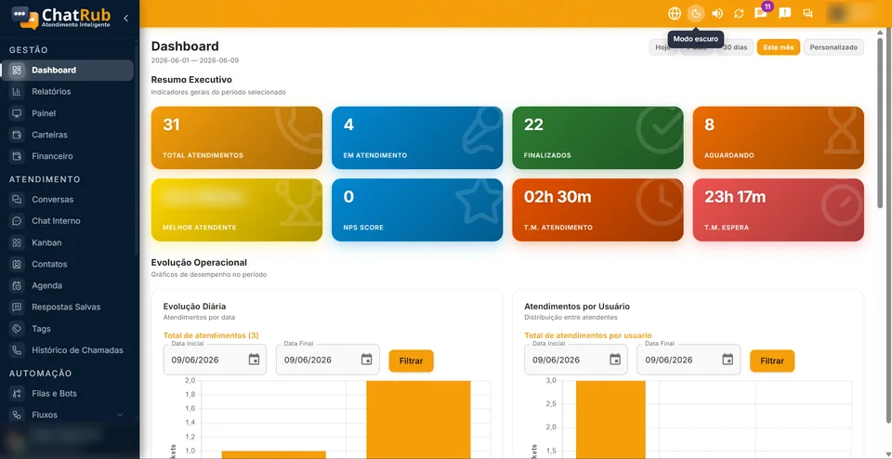The height and width of the screenshot is (459, 892).
Task: Click the Financeiro wallet icon
Action: pyautogui.click(x=17, y=156)
